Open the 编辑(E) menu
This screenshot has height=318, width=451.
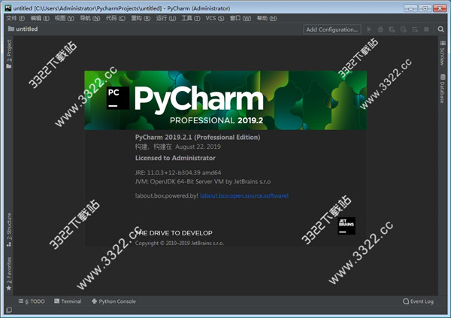pos(40,18)
